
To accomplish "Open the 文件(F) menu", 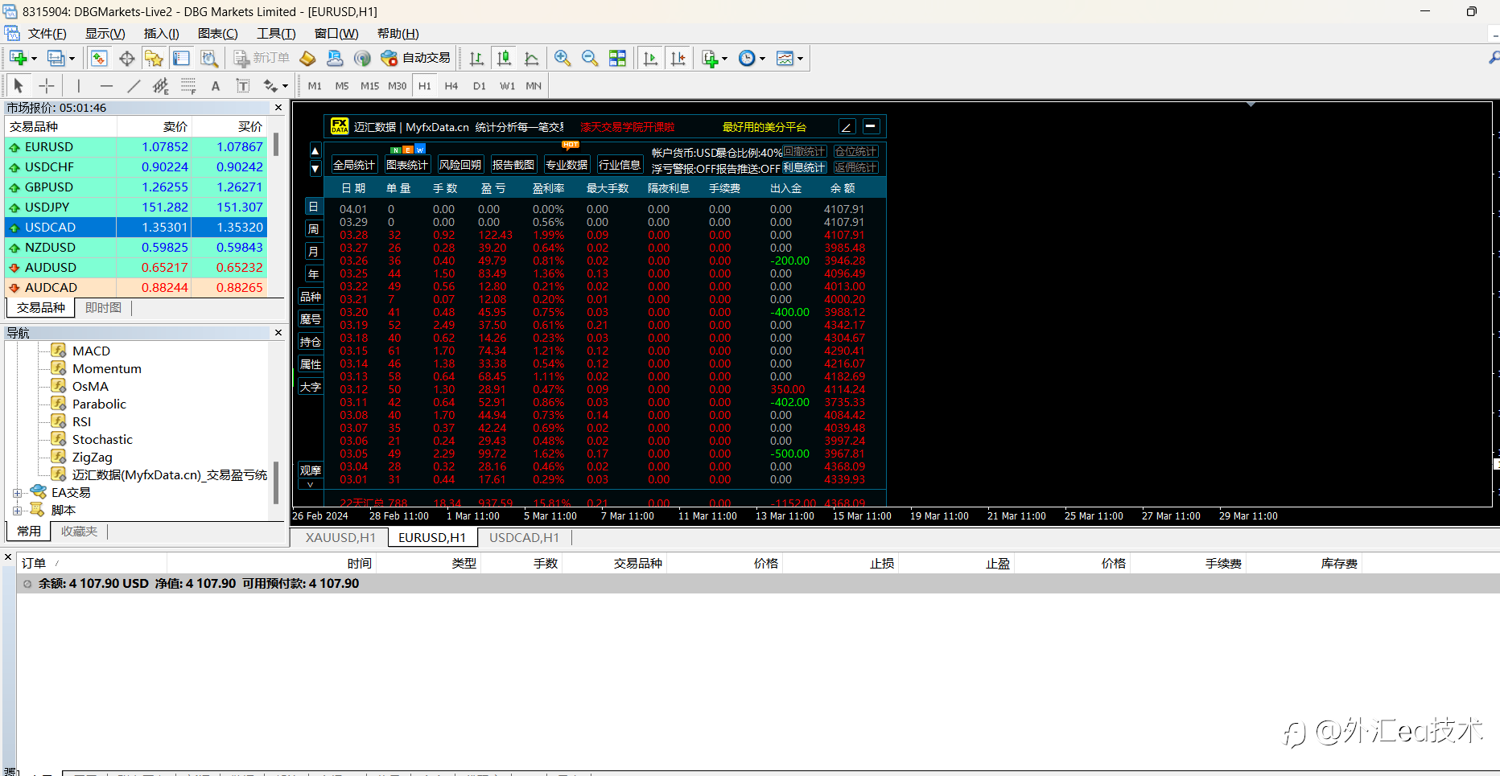I will (47, 33).
